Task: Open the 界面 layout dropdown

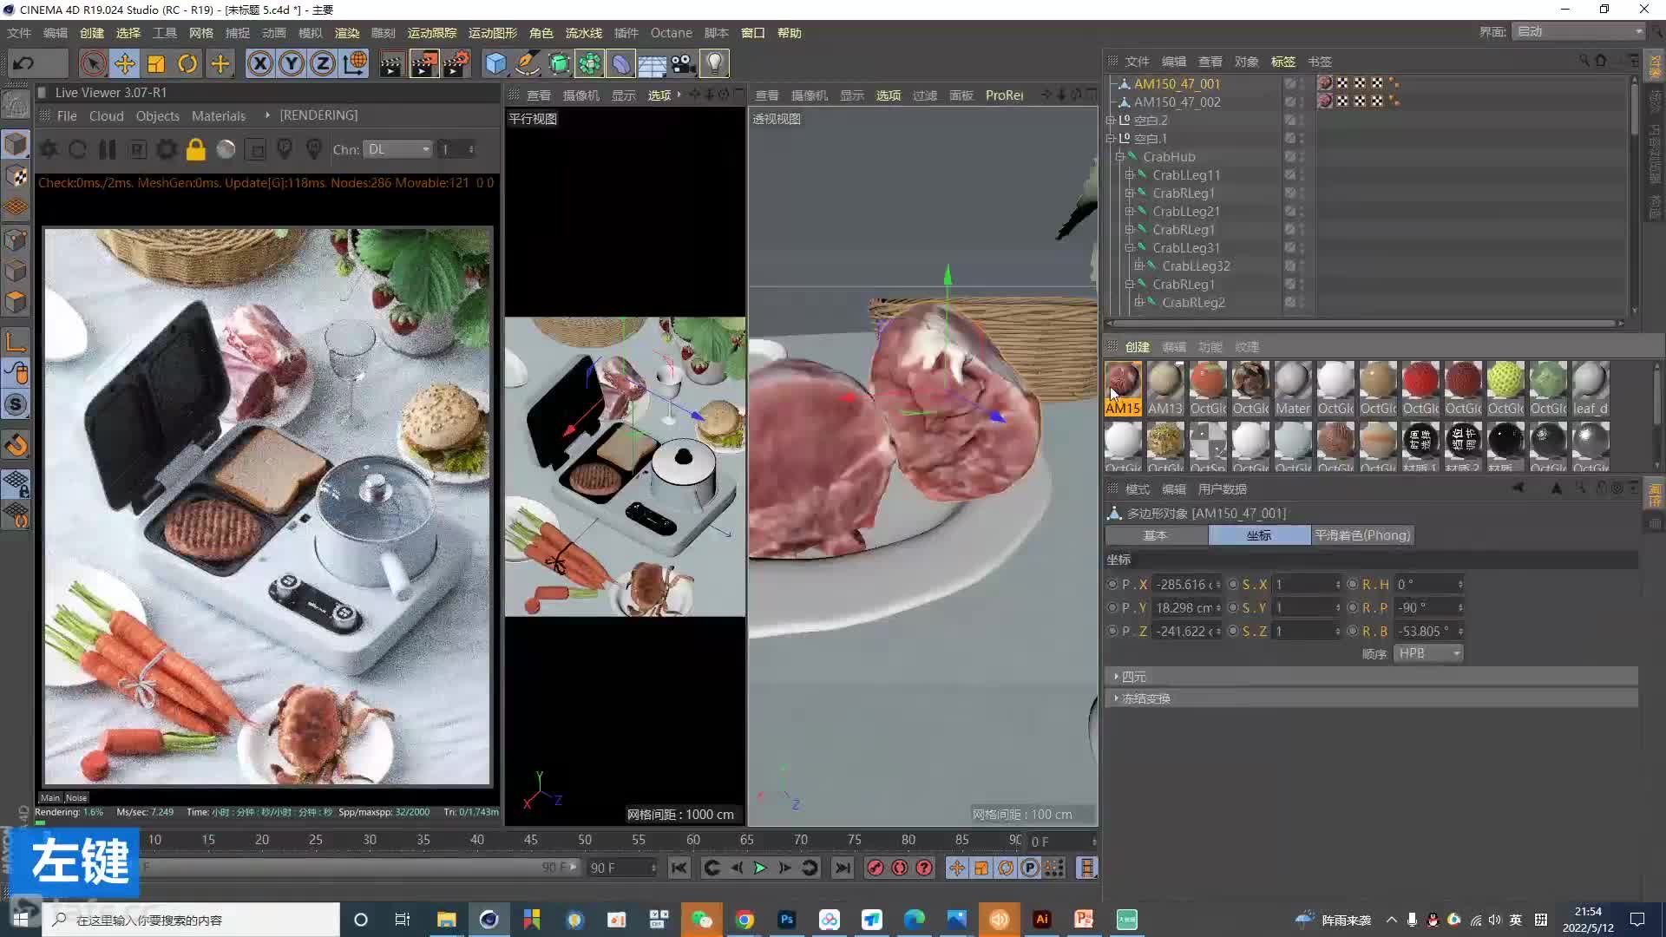Action: pyautogui.click(x=1579, y=31)
